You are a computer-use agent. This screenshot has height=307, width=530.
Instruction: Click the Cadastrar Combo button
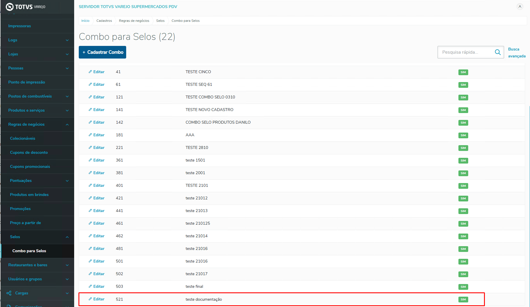click(x=102, y=52)
